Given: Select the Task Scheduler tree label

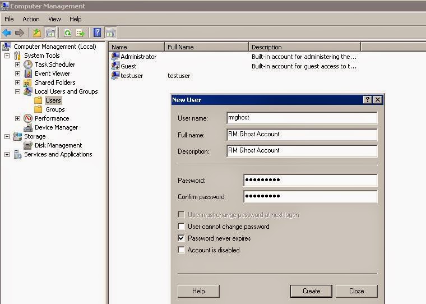Looking at the screenshot, I should [x=55, y=65].
